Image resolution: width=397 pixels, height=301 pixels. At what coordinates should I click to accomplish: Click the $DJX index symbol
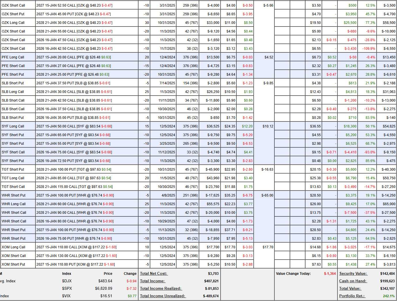pos(67,281)
